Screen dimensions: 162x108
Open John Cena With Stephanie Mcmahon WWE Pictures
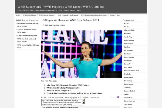click(x=68, y=85)
